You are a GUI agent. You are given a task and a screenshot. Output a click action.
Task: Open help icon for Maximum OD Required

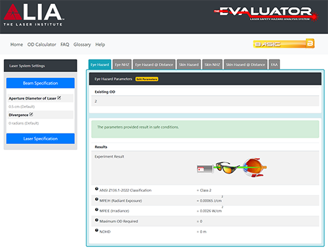[x=96, y=220]
